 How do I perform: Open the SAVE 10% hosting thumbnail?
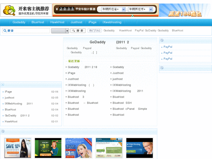coord(18,148)
